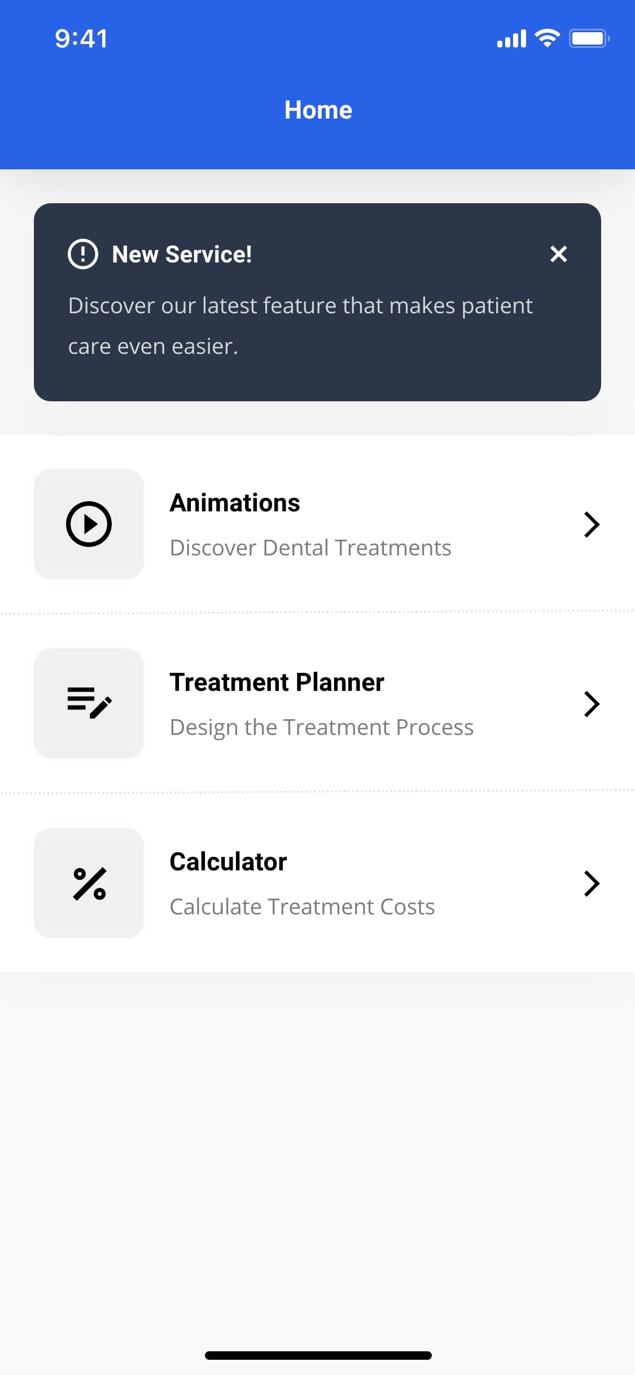The height and width of the screenshot is (1375, 635).
Task: Open Treatment Planner via its chevron
Action: pos(591,704)
